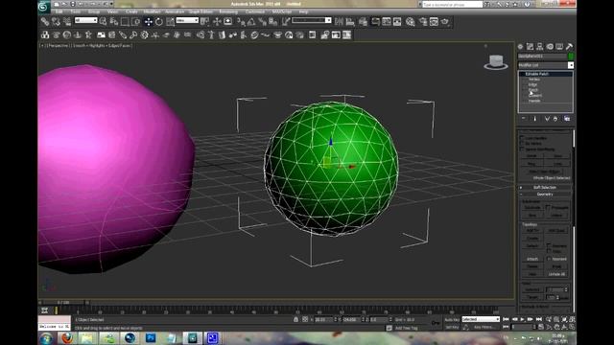Screen dimensions: 614x345
Task: Open the 3ds Max application menu button
Action: coord(44,6)
